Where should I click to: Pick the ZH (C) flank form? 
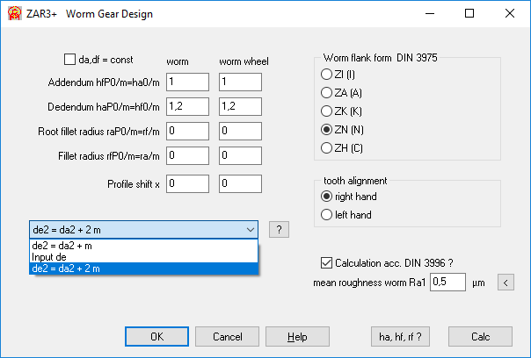click(x=327, y=147)
